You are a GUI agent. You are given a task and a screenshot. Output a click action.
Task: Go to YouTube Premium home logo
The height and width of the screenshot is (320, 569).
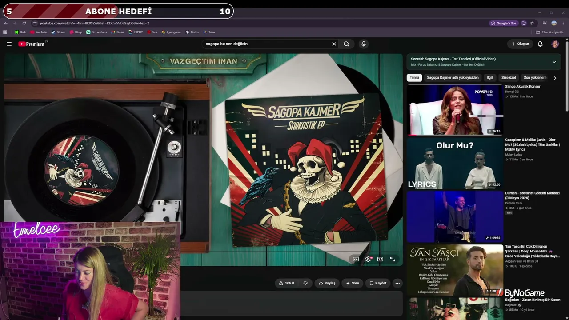pyautogui.click(x=32, y=44)
